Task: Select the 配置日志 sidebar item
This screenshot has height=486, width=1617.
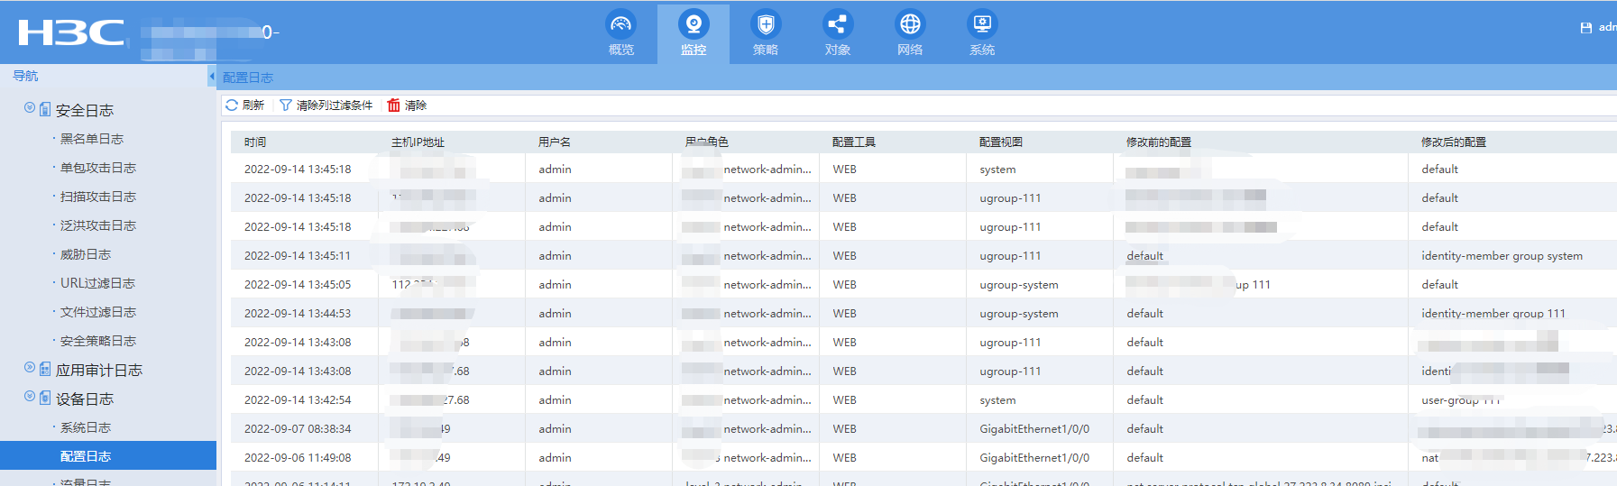Action: pos(85,456)
